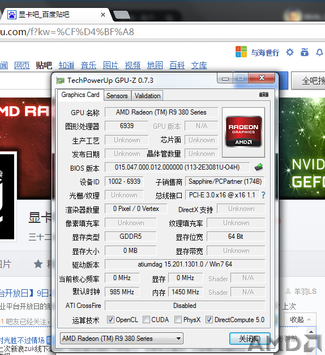Click the star icon in the forum tab row
The image size is (325, 355).
(x=38, y=264)
